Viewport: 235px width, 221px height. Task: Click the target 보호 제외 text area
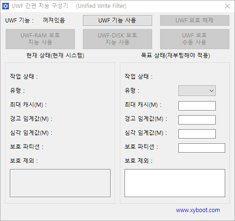[175, 183]
